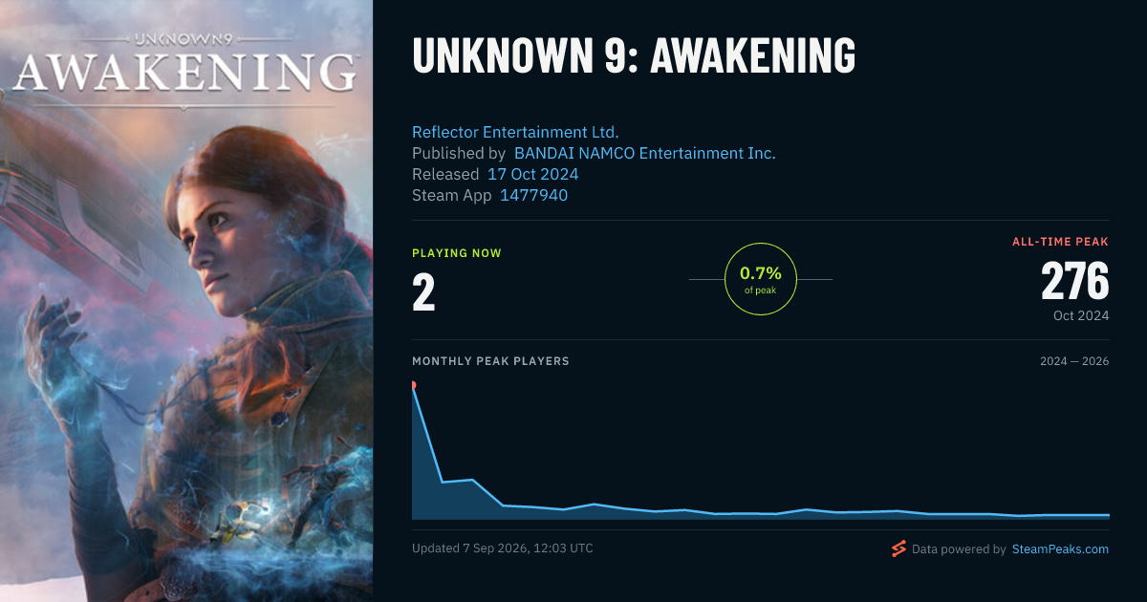Open BANDAI NAMCO Entertainment Inc. publisher link
This screenshot has height=602, width=1147.
(x=645, y=153)
